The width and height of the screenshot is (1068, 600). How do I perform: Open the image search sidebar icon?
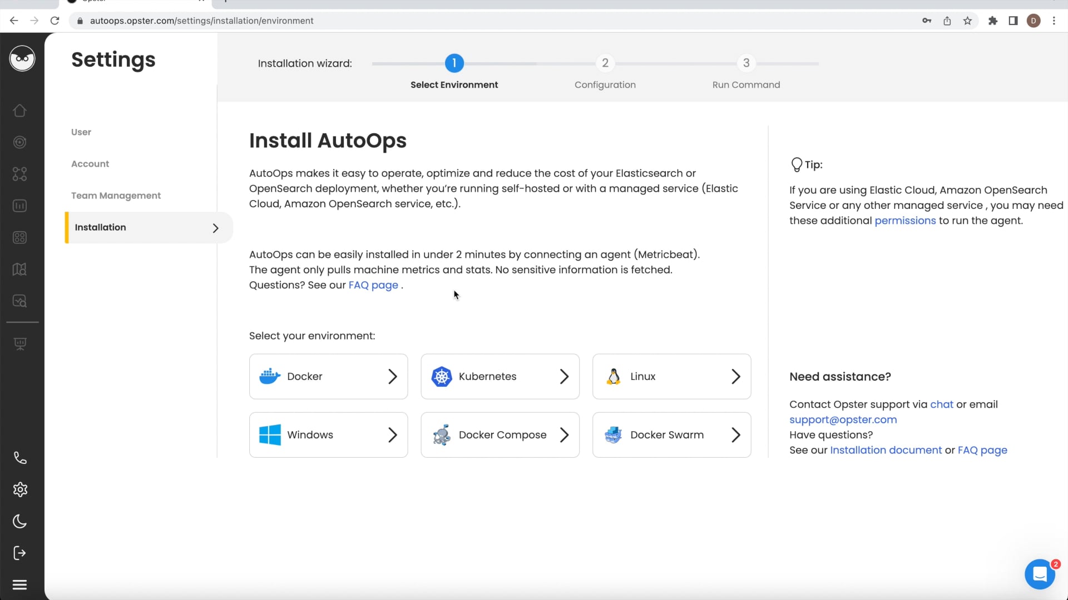19,301
